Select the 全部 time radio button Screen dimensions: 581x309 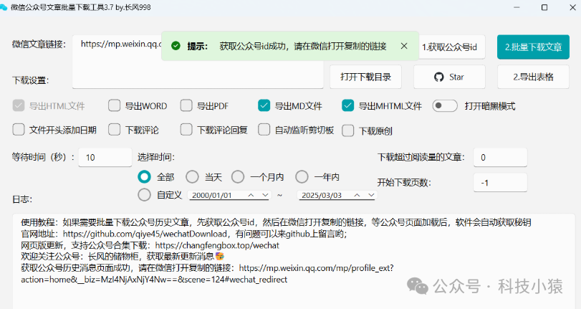click(144, 177)
